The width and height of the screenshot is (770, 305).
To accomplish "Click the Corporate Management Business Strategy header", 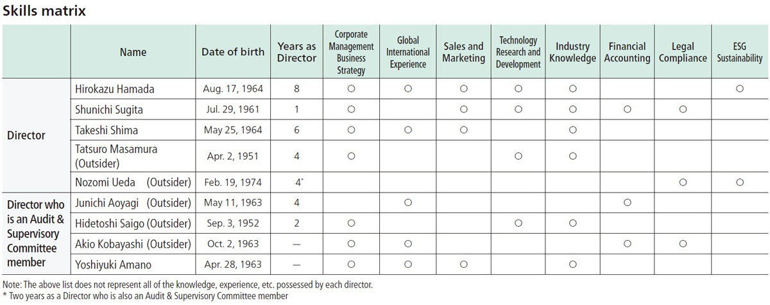I will (x=351, y=52).
